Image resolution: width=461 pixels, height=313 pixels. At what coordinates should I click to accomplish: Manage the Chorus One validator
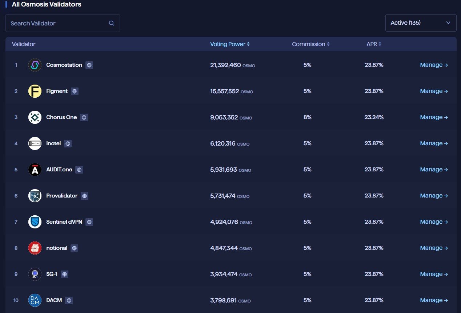click(434, 117)
